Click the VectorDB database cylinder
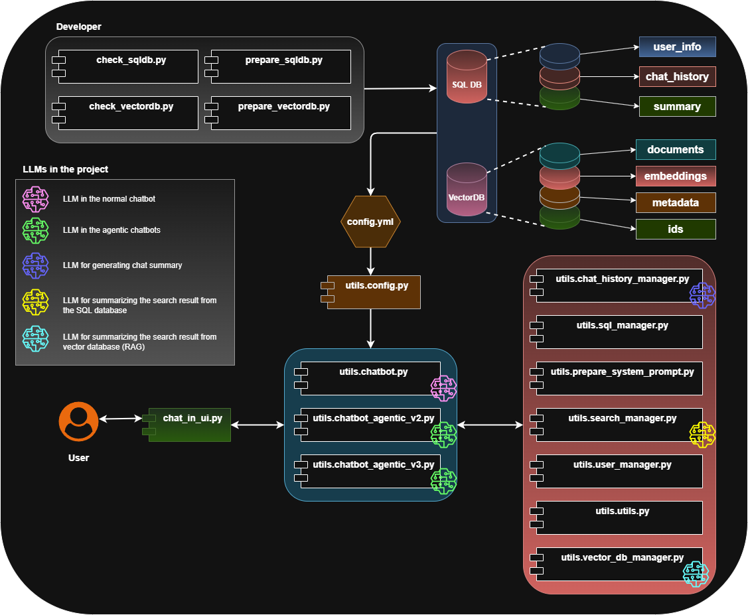This screenshot has height=615, width=748. 467,190
